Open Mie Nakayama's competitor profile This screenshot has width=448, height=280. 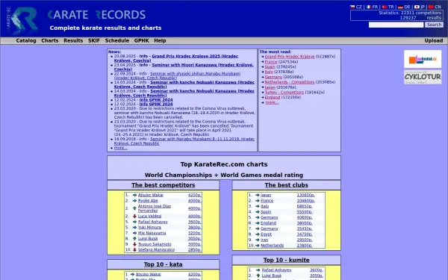(x=152, y=233)
